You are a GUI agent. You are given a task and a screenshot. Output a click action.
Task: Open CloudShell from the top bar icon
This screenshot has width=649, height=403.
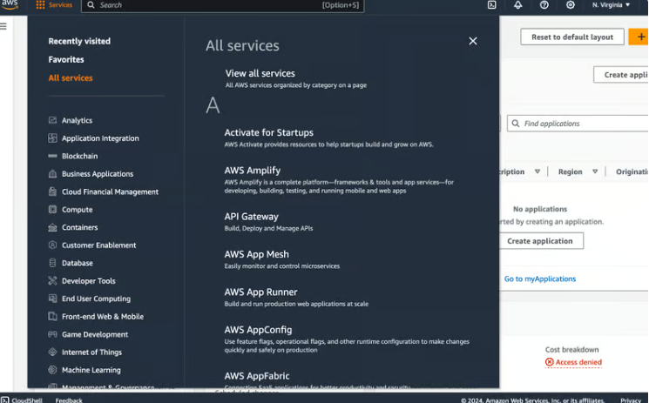point(491,5)
